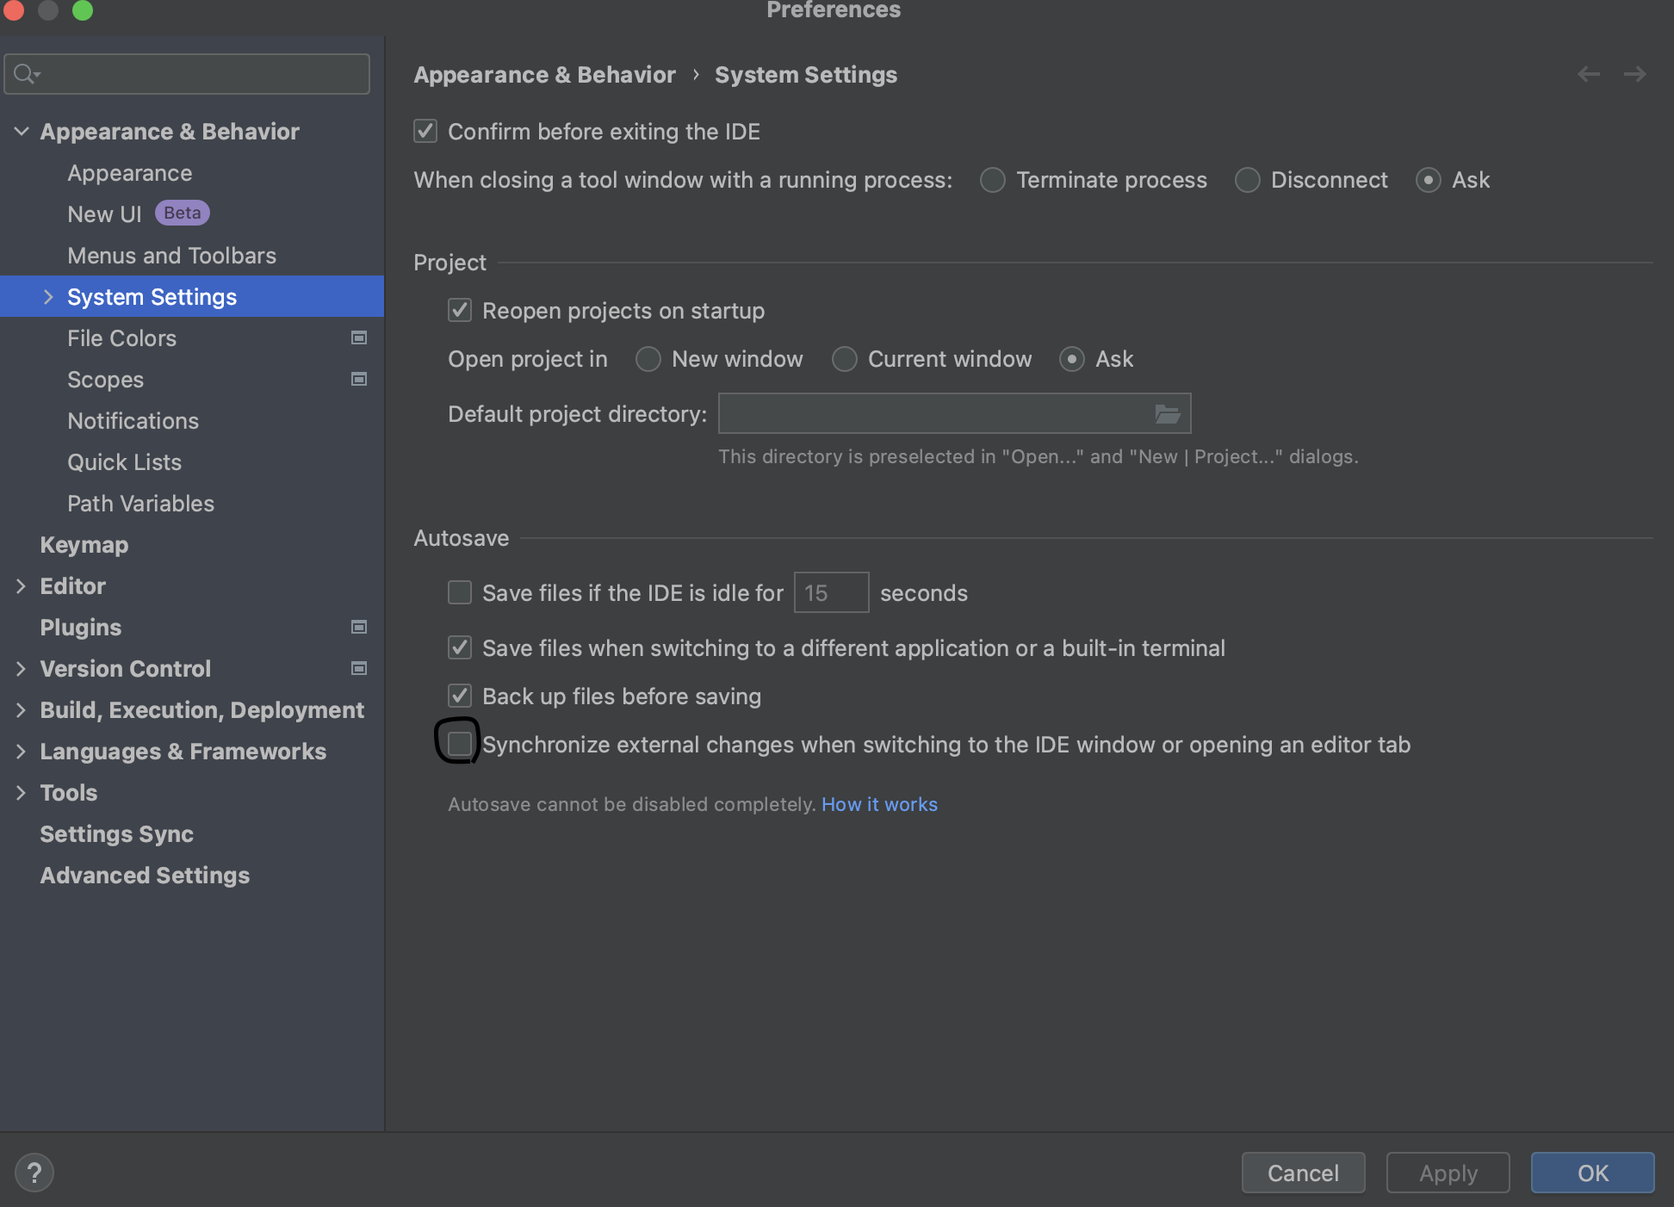This screenshot has height=1207, width=1674.
Task: Open Menus and Toolbars page
Action: click(x=172, y=256)
